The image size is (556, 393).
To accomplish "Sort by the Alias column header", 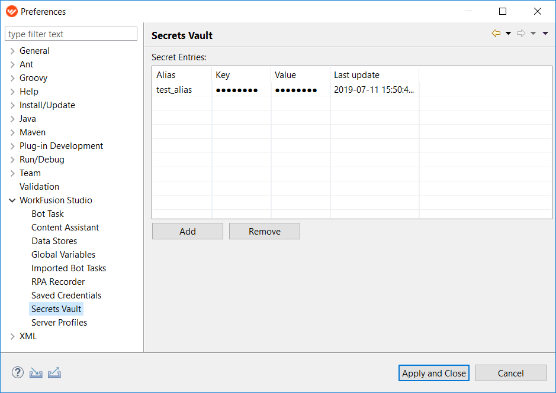I will click(x=182, y=75).
